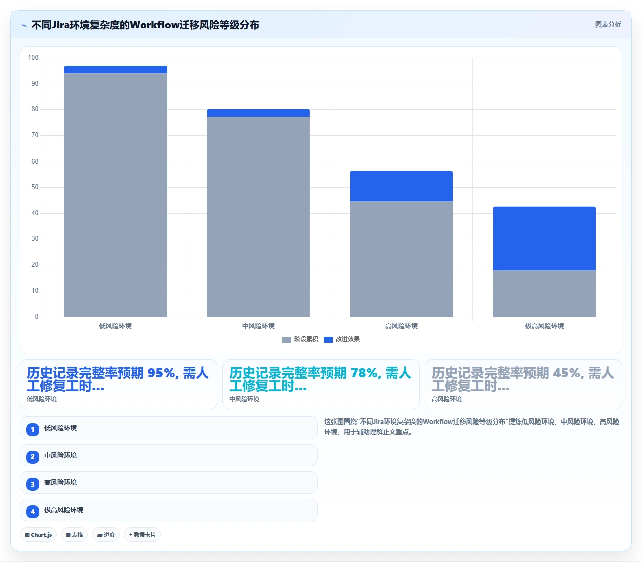Click the number 3 badge icon
Image resolution: width=642 pixels, height=562 pixels.
pyautogui.click(x=33, y=484)
